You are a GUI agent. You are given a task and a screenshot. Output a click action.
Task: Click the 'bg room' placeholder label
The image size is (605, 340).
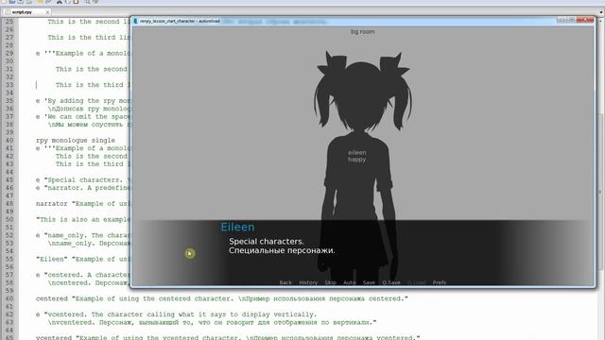click(362, 31)
